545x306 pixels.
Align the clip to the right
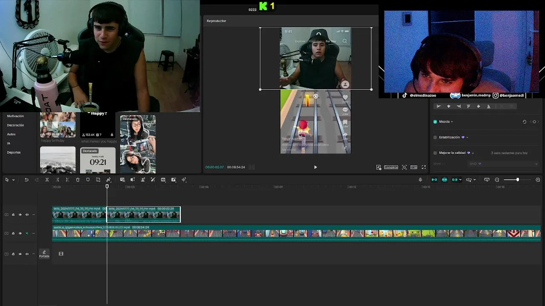click(459, 106)
